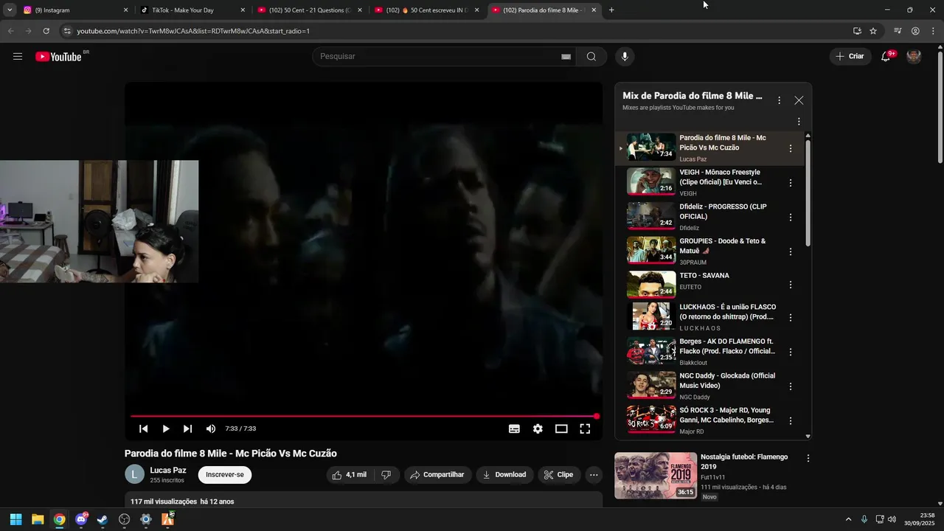944x531 pixels.
Task: Open more actions menu below video
Action: click(x=594, y=475)
